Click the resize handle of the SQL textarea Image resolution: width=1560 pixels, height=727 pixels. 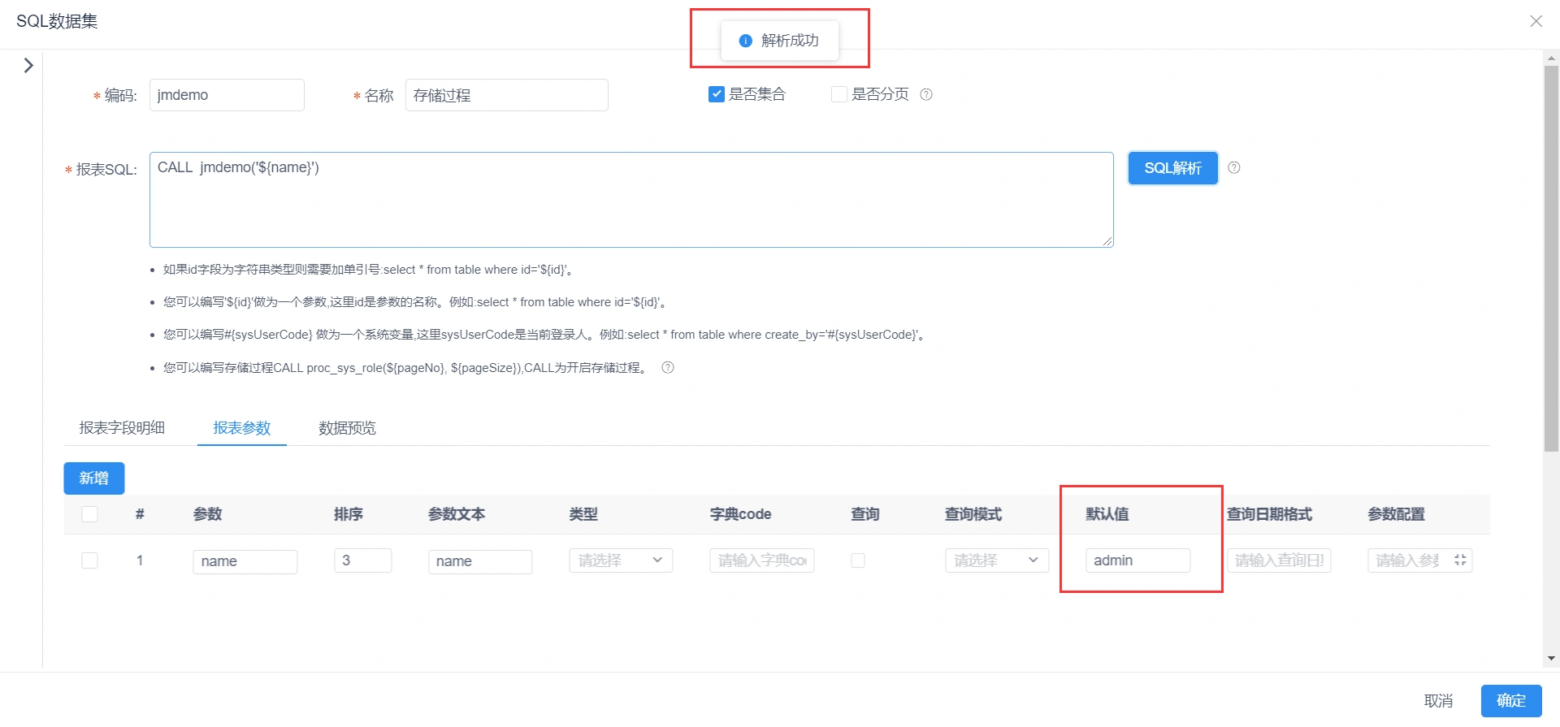click(x=1107, y=241)
